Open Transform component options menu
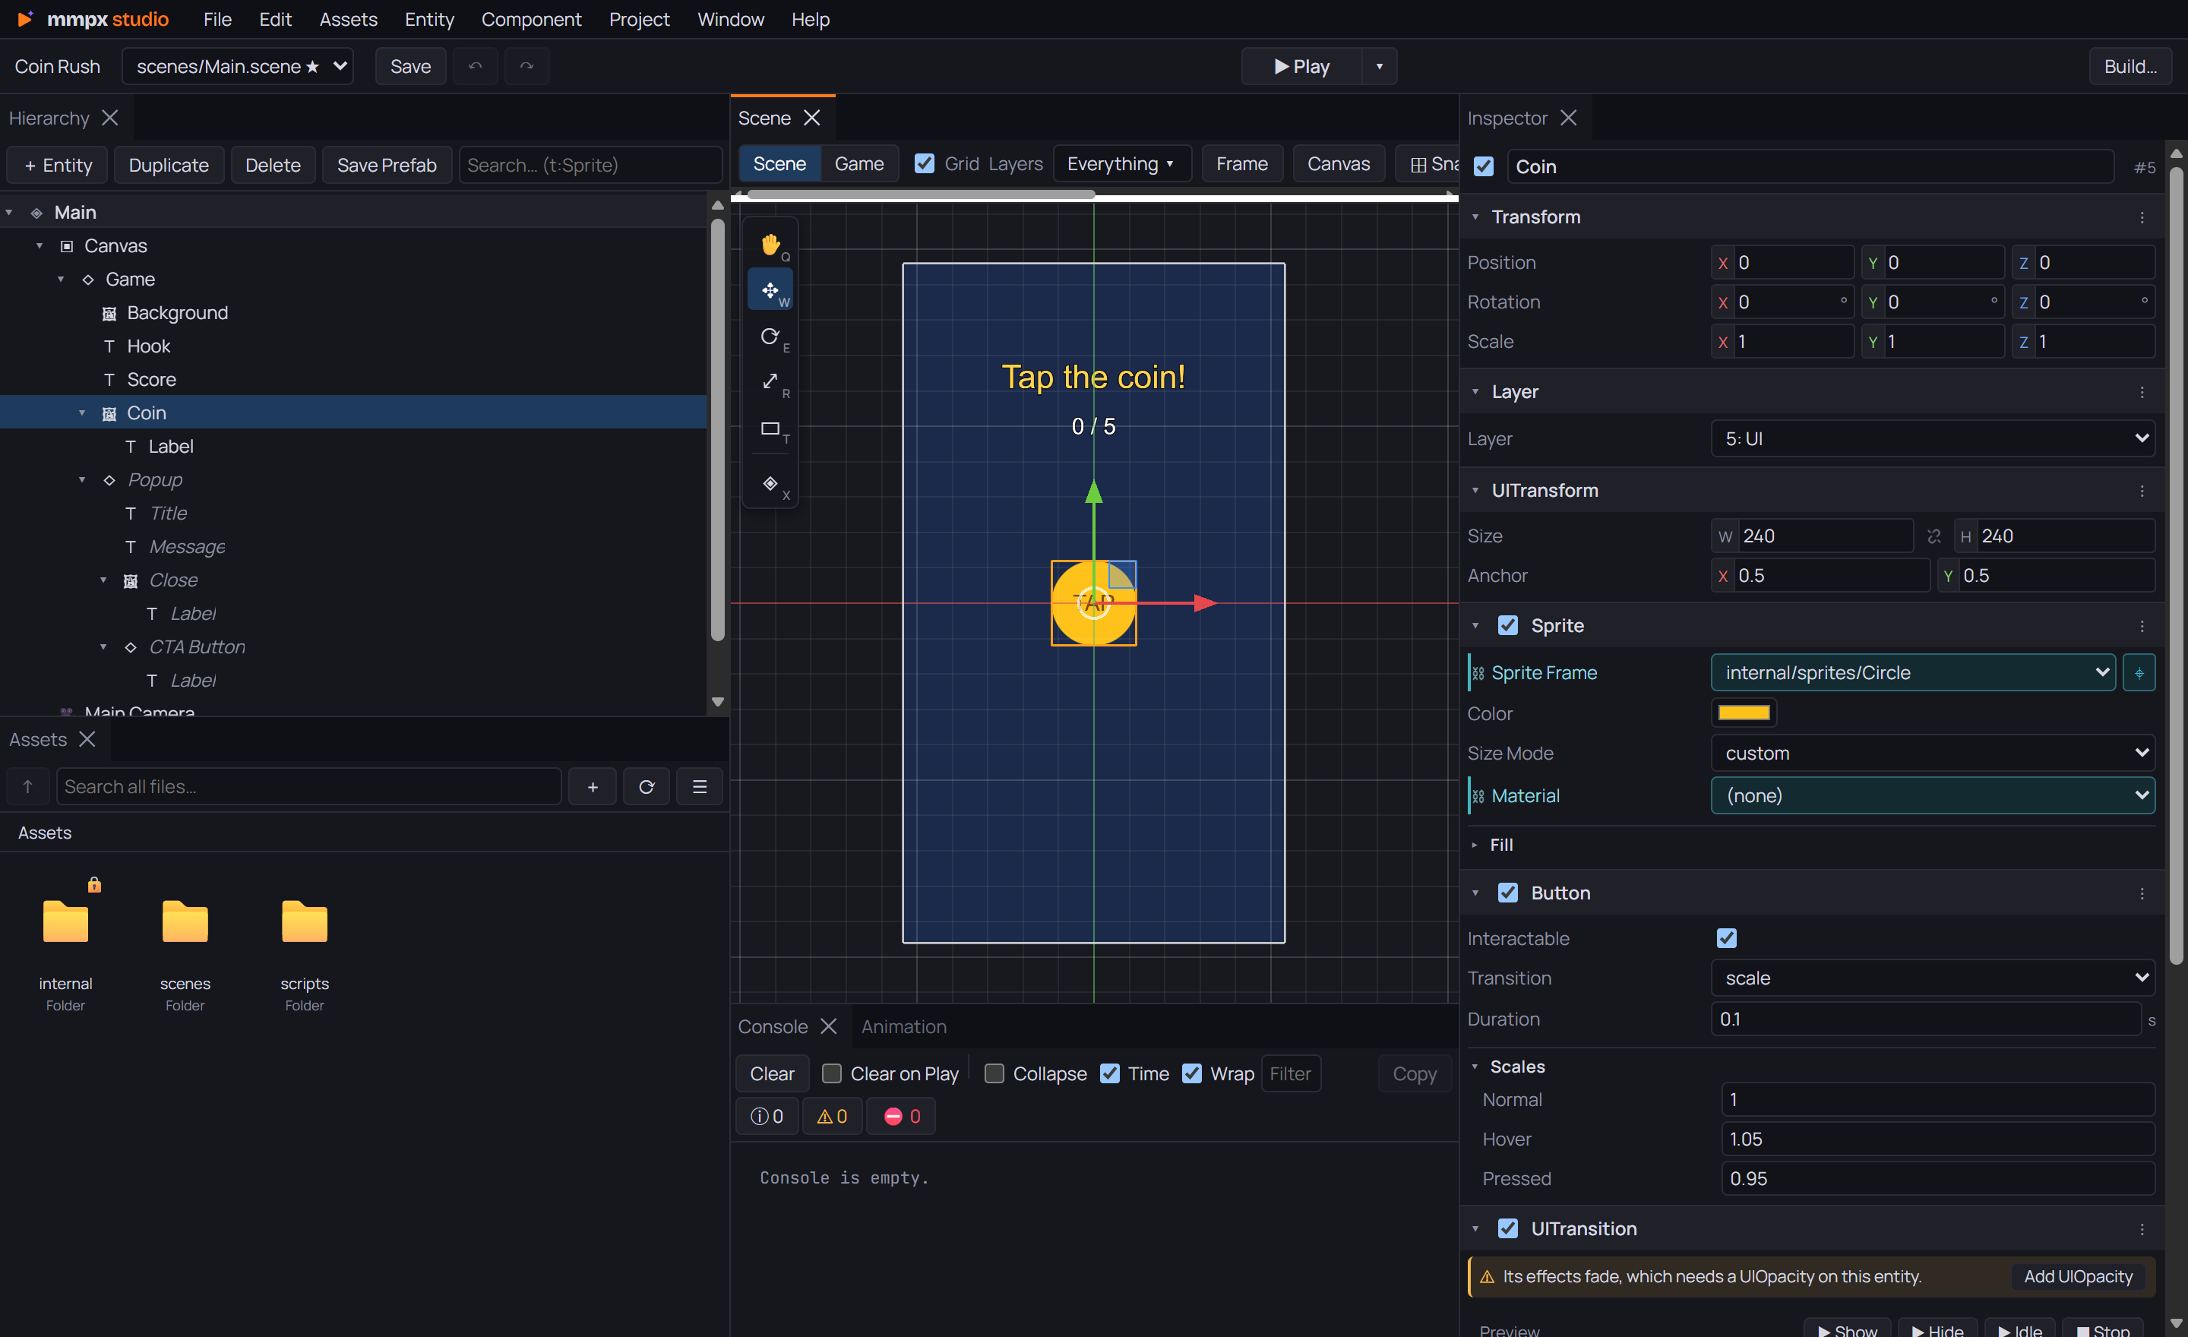The image size is (2188, 1337). pyautogui.click(x=2142, y=217)
